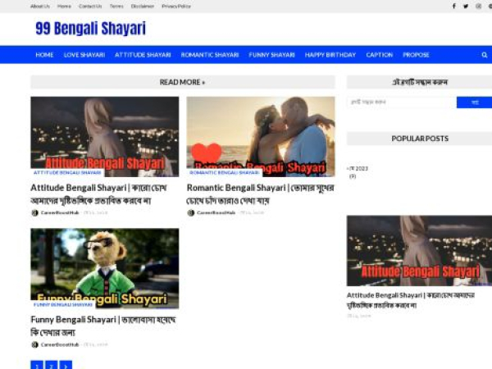This screenshot has width=492, height=369.
Task: Open Funny Bengali Shayari teddy thumbnail
Action: [105, 268]
